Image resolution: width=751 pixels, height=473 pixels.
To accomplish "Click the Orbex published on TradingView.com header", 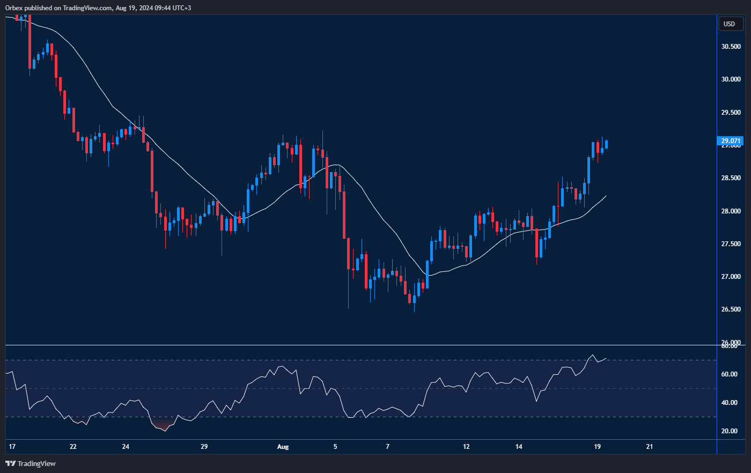I will (x=98, y=8).
